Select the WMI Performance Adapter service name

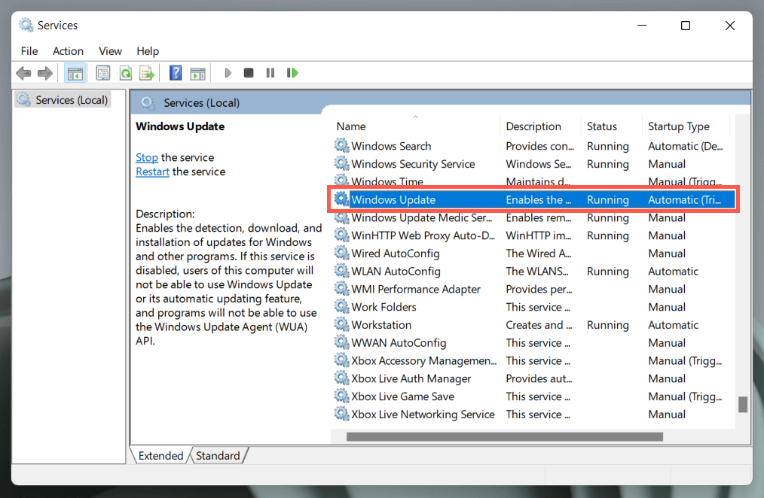tap(416, 290)
